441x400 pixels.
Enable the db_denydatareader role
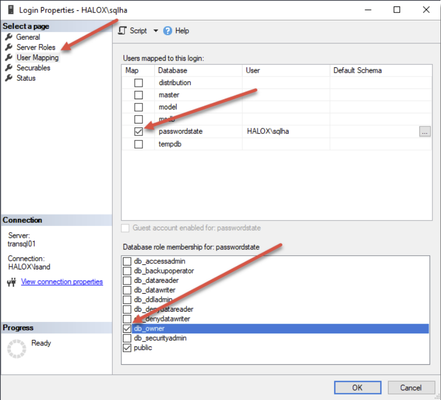[x=127, y=309]
